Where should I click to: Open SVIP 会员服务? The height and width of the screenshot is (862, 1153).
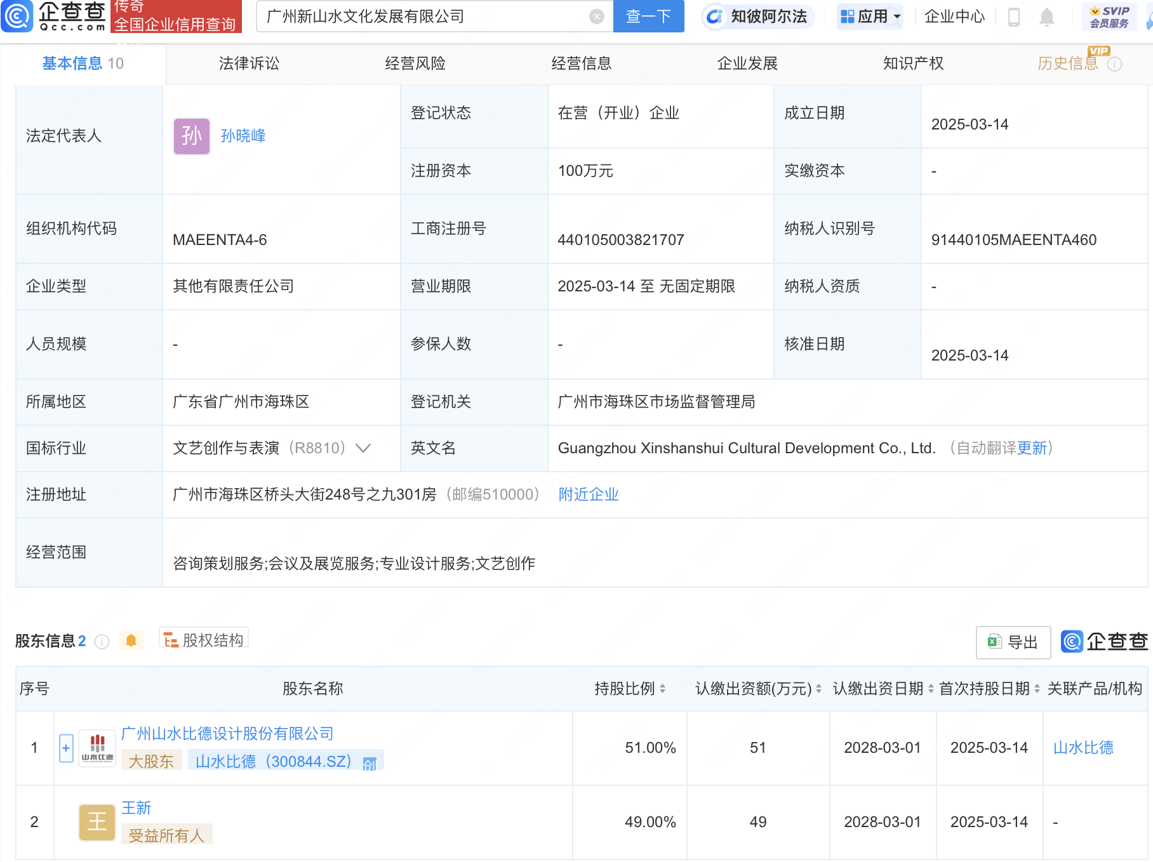1109,17
